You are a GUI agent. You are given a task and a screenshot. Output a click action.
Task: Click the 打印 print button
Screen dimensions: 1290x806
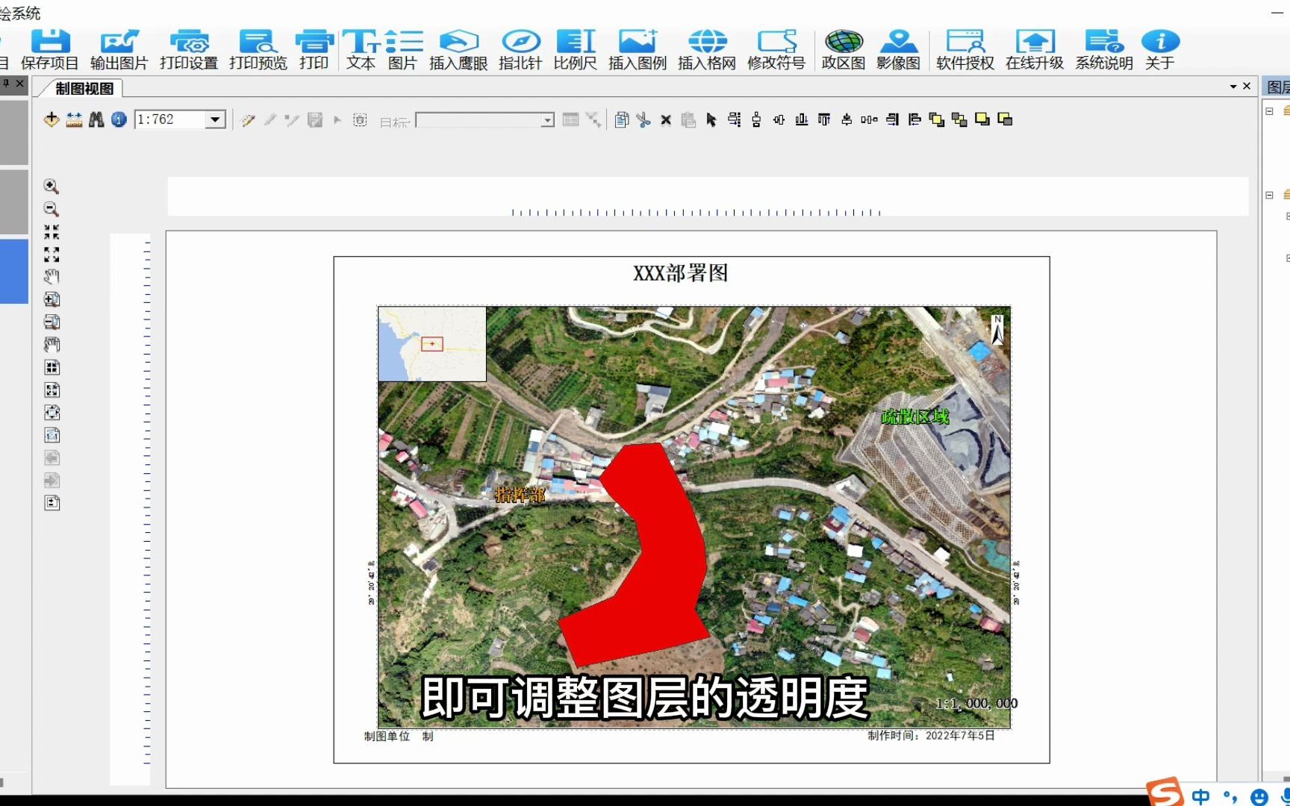point(314,49)
